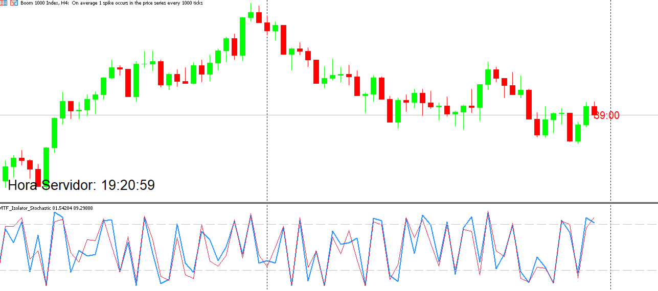Screen dimensions: 658x291
Task: Select the blue stochastic line's final point
Action: 594,222
